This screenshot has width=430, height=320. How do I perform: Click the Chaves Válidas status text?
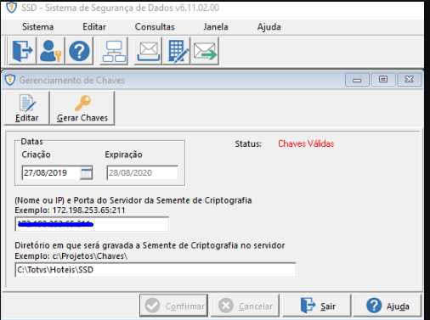coord(306,143)
